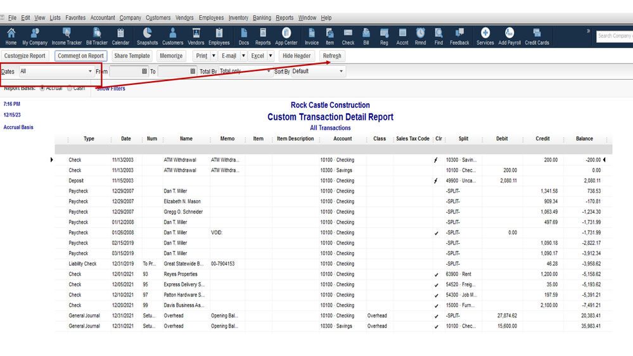Expand the Excel button arrow
The height and width of the screenshot is (356, 633).
271,56
